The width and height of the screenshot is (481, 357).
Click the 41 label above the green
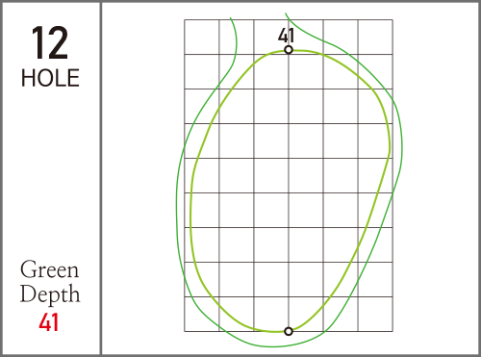(x=286, y=35)
